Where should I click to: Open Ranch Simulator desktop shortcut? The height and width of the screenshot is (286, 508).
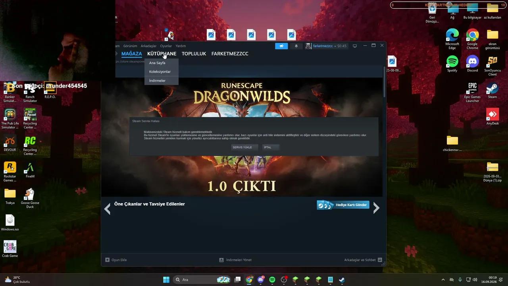tap(30, 93)
